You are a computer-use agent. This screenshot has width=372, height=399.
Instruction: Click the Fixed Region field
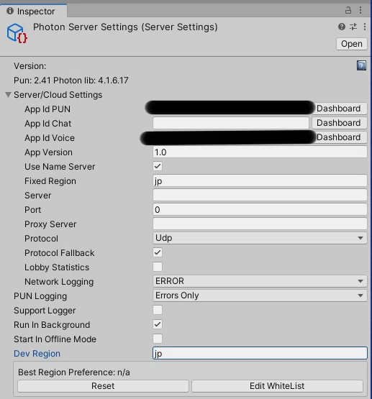[260, 180]
